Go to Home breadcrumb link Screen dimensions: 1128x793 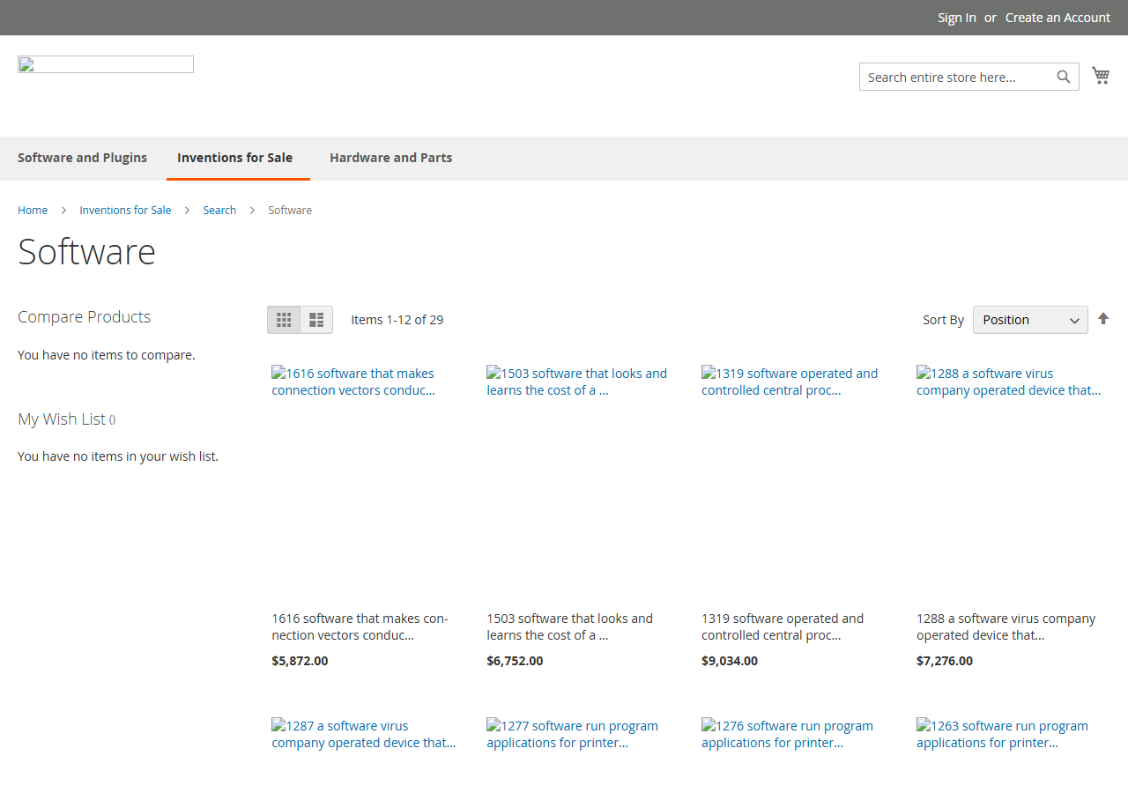pos(33,210)
